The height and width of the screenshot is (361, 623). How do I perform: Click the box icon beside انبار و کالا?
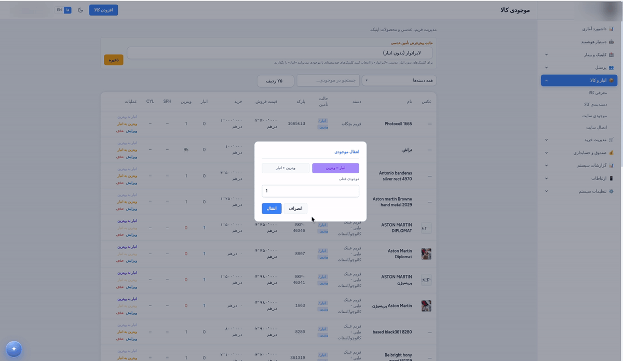coord(611,80)
